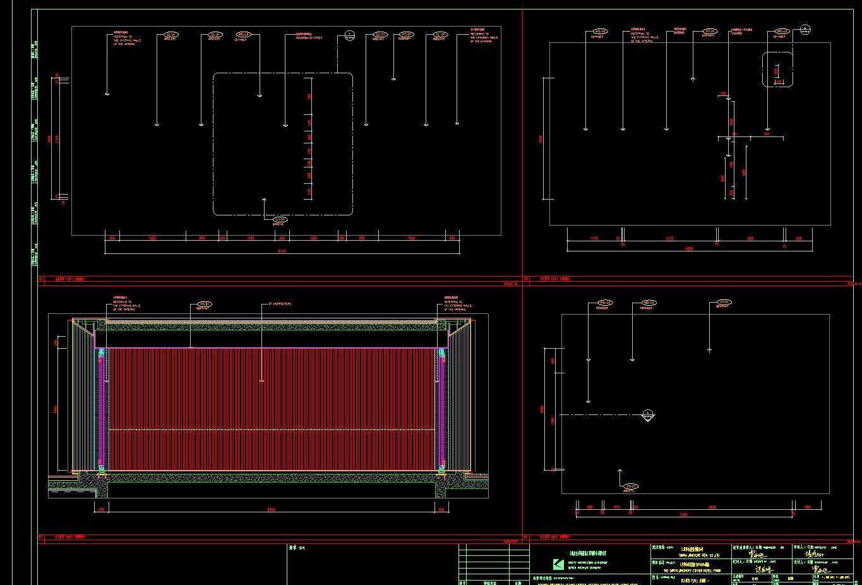
Task: Pick the oval tag at bottom of bottom-right drawing
Action: 630,486
